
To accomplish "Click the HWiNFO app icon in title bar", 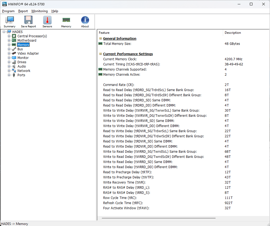I will pyautogui.click(x=5, y=4).
